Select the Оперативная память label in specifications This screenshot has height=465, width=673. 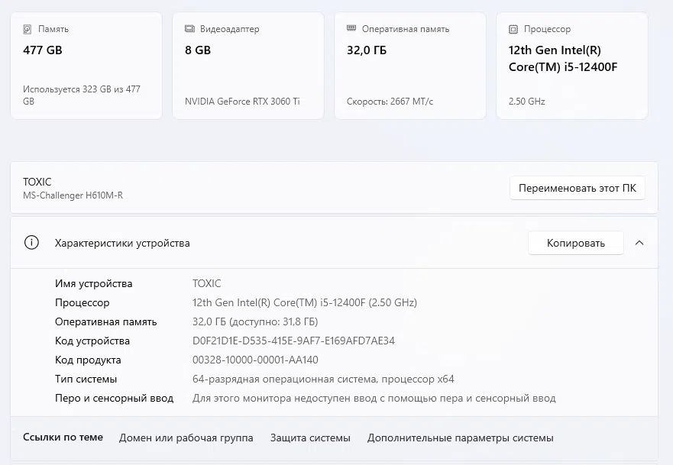tap(106, 321)
